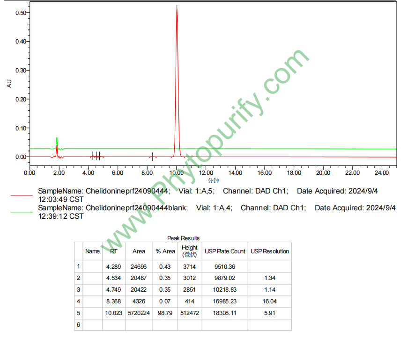Click the USP Plate Count column header
The image size is (415, 344).
coord(225,251)
